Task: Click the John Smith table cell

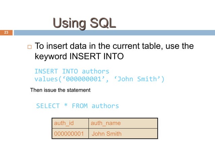Action: click(x=123, y=134)
